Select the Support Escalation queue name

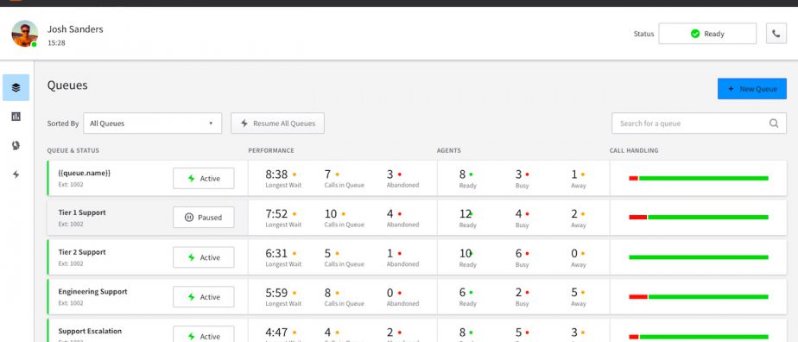[90, 331]
